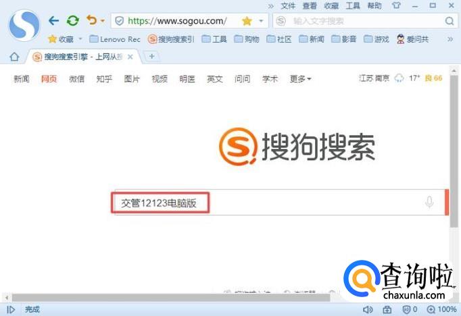Expand the 收藏 favorites dropdown arrow
Viewport: 461px width, 316px height.
click(x=80, y=38)
